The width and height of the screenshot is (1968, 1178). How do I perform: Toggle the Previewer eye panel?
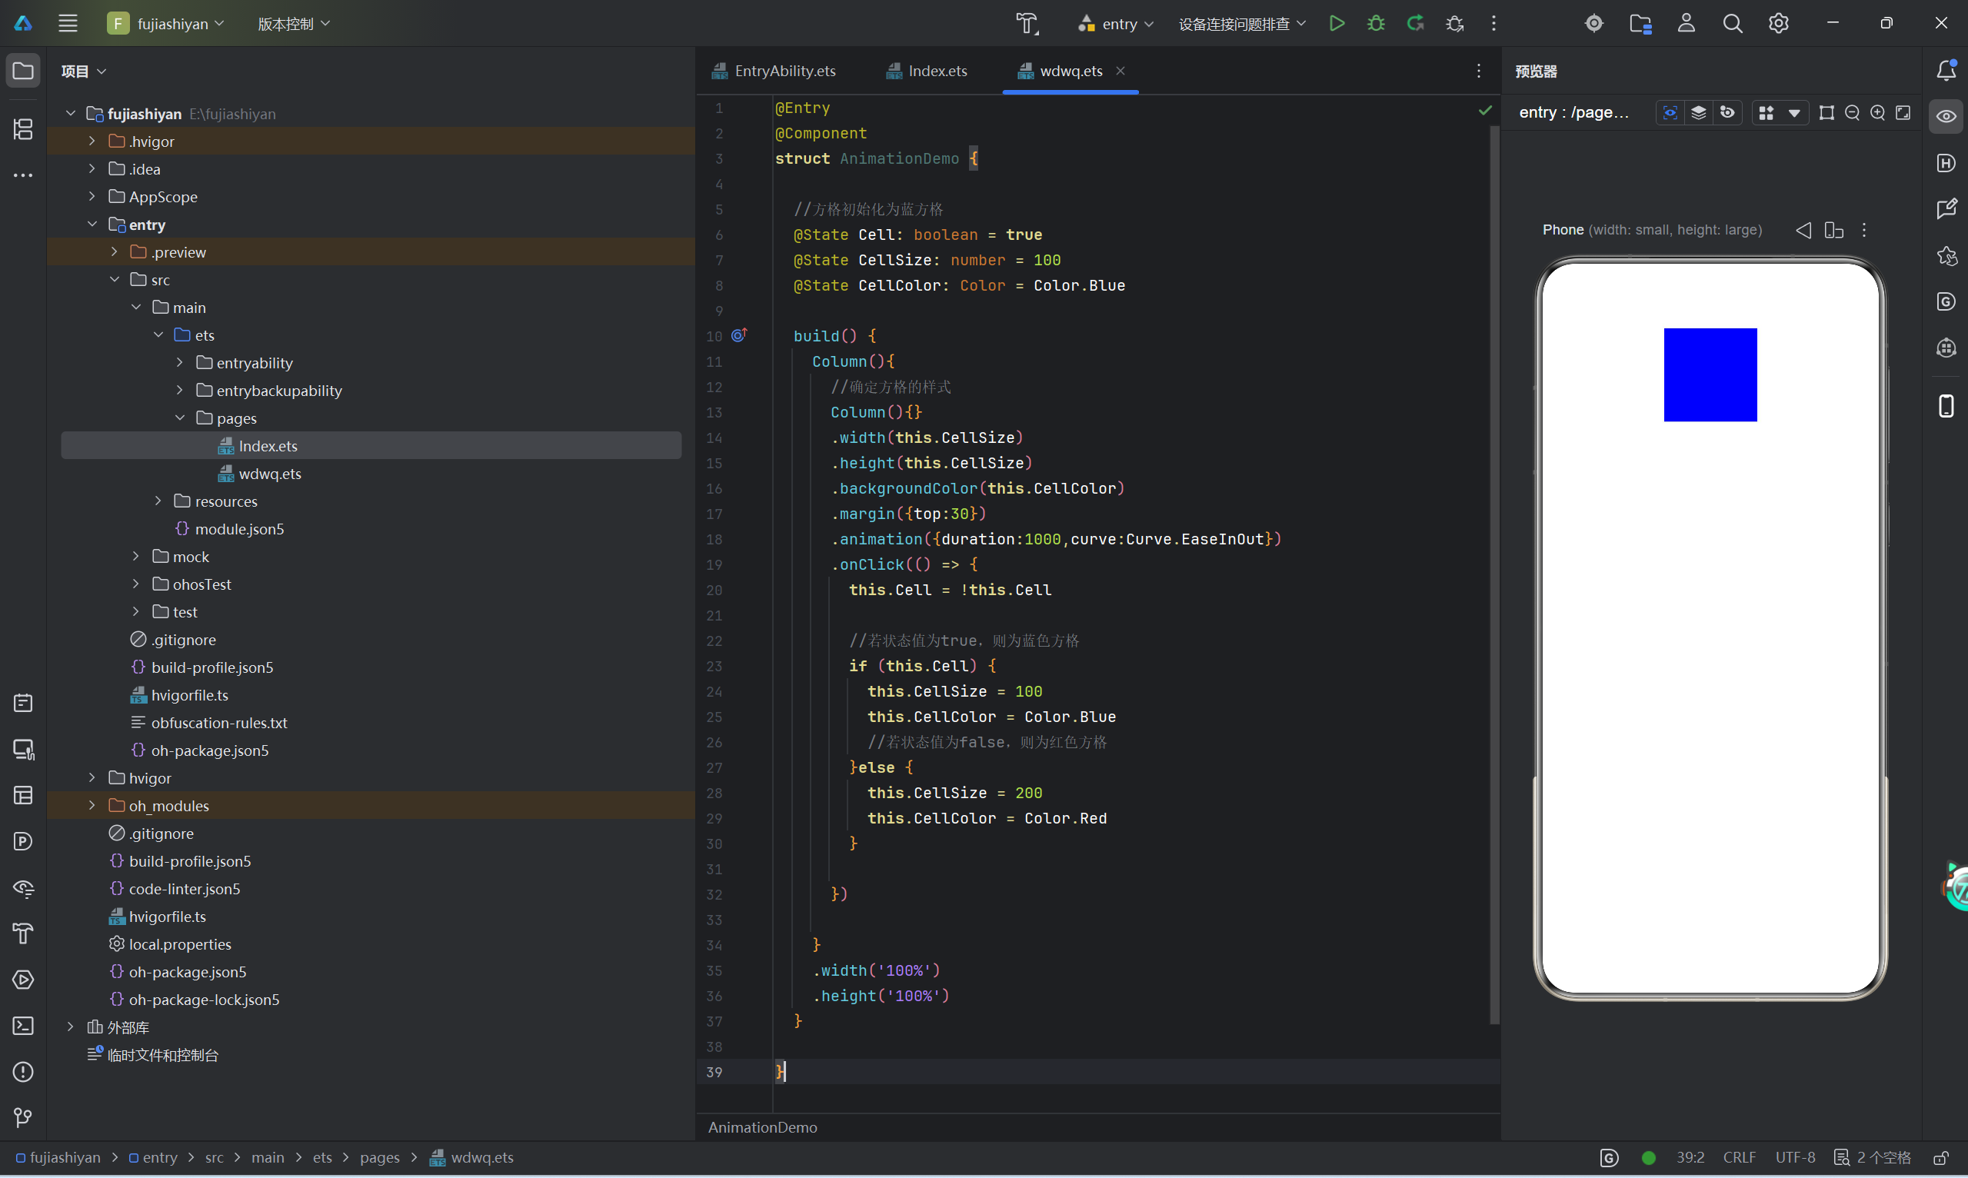click(x=1946, y=116)
